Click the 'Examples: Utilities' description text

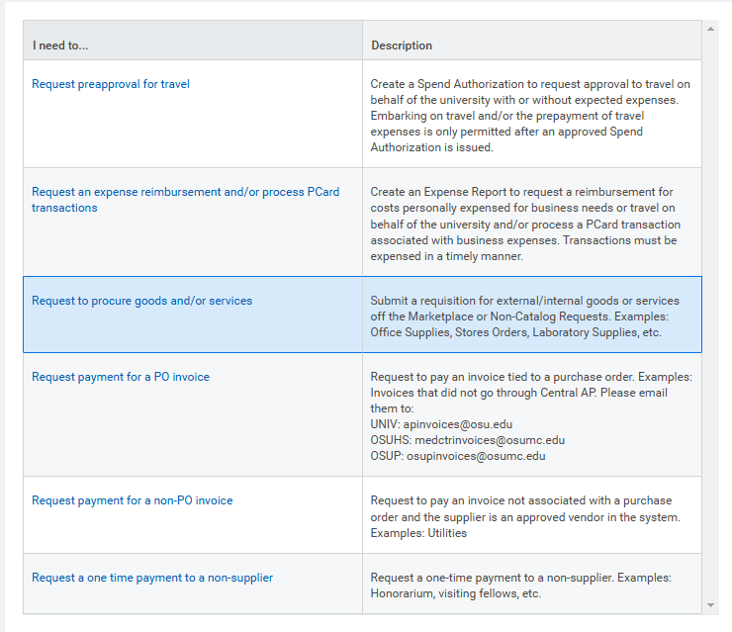click(418, 533)
